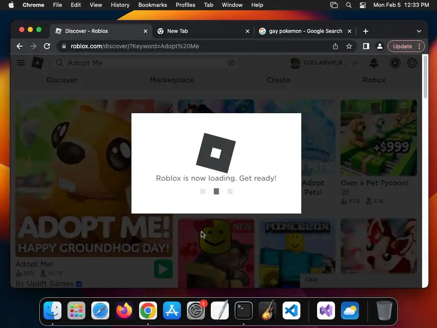This screenshot has height=328, width=437.
Task: Go to Roblox Discover section
Action: coord(62,80)
